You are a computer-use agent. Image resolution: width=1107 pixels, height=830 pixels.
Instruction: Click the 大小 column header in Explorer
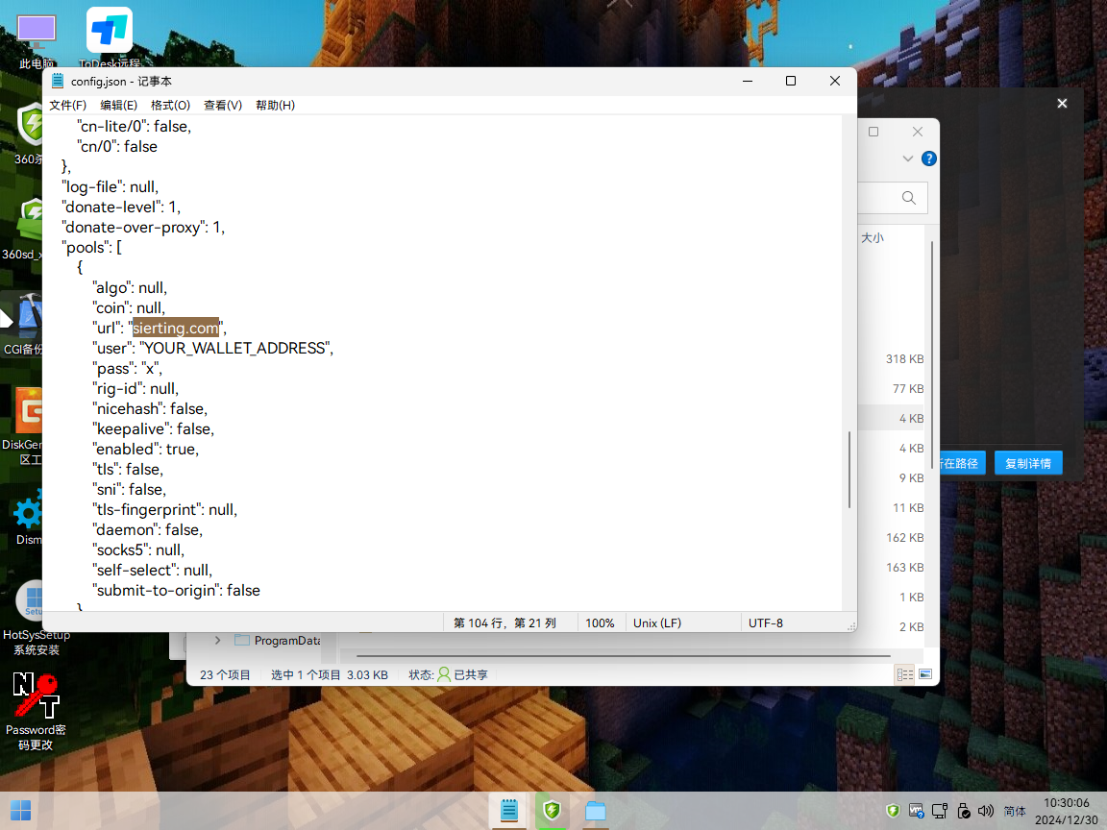coord(873,238)
